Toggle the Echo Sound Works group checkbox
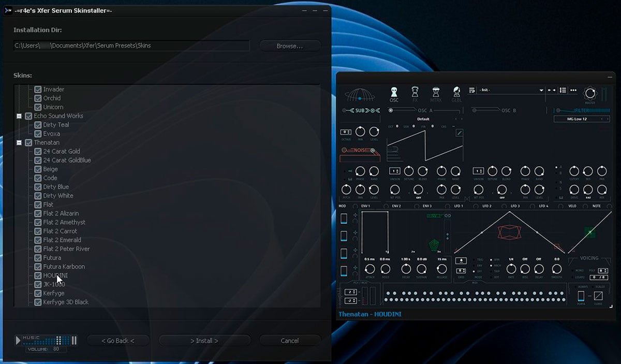Viewport: 621px width, 364px height. [x=28, y=116]
